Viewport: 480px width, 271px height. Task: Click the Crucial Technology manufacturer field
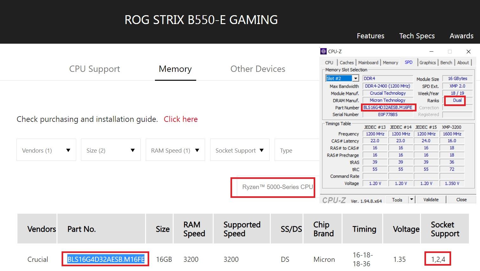click(x=388, y=93)
